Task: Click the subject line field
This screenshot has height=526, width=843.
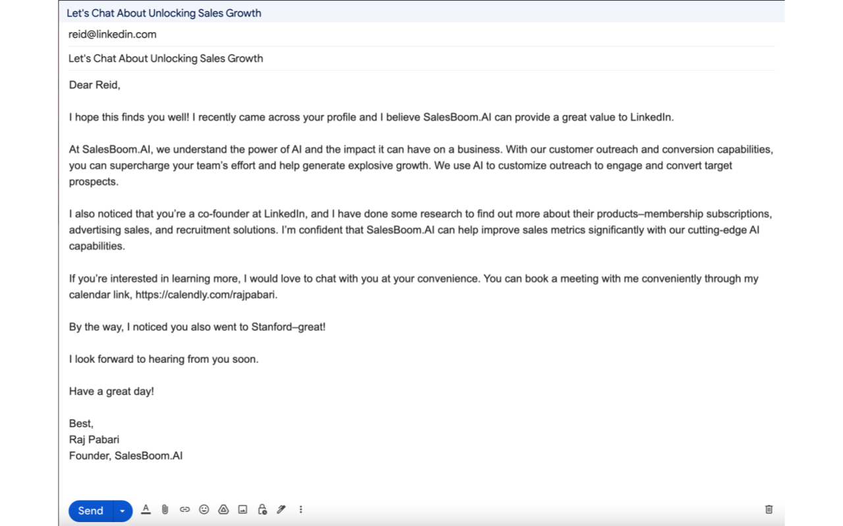Action: pos(166,59)
